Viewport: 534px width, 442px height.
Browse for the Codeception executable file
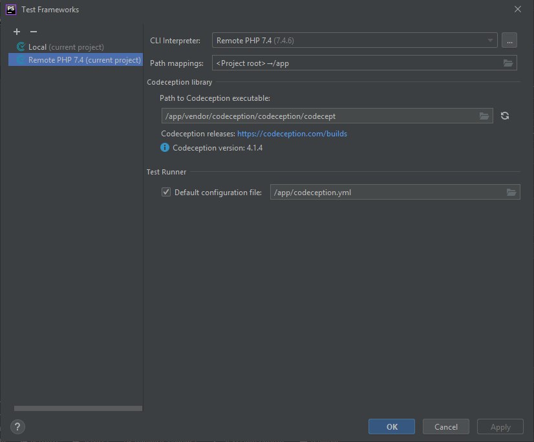484,116
